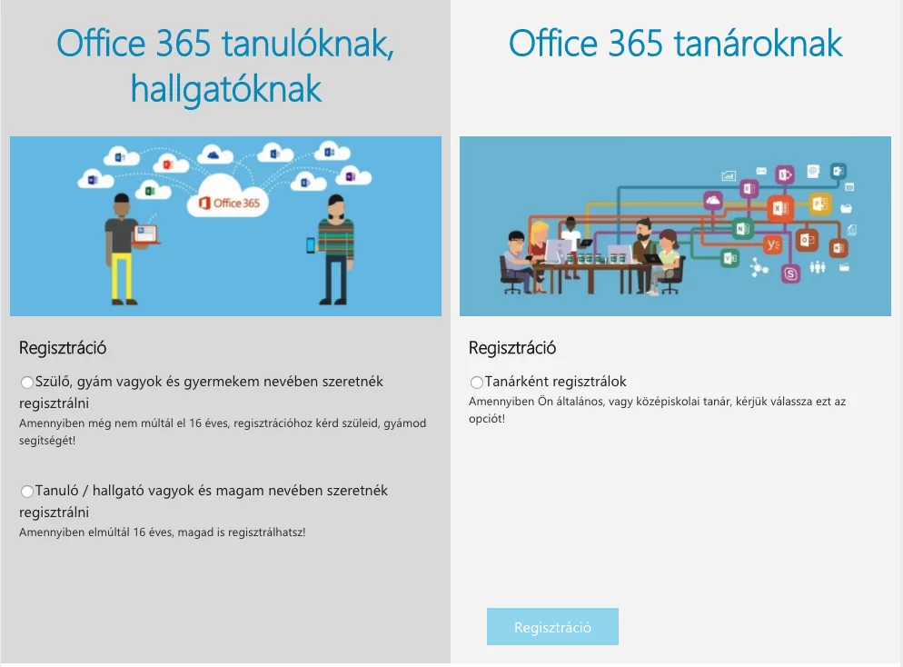Click the red Excel icon in the teachers image
The image size is (903, 667).
pos(780,208)
